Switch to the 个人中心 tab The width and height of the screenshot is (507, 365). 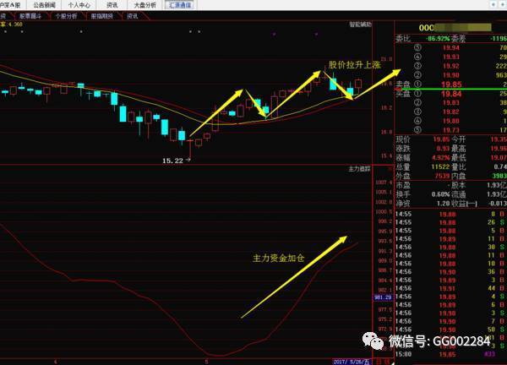pos(79,5)
